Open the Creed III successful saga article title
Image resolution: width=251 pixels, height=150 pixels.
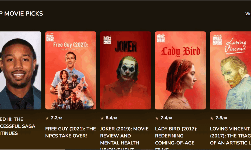18,126
